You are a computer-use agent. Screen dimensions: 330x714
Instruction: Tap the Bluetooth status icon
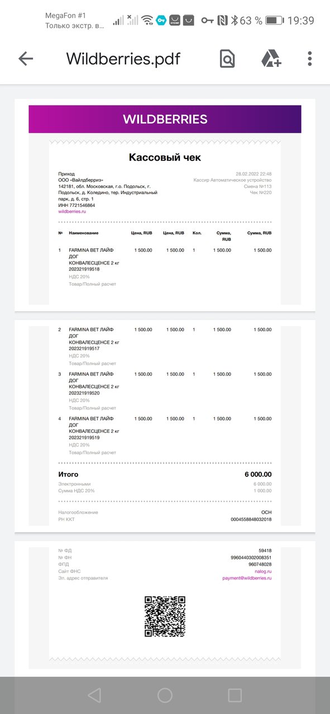coord(235,21)
